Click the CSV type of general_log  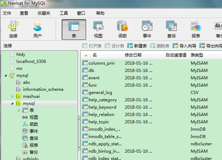point(194,93)
